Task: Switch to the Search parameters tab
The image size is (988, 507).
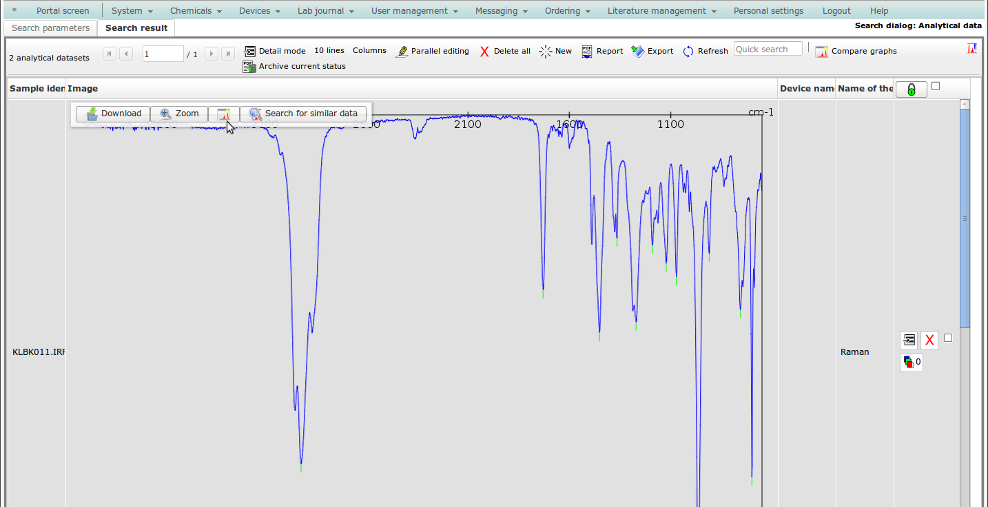Action: coord(50,28)
